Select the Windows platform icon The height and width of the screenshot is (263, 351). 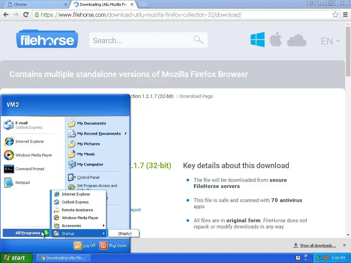click(257, 39)
